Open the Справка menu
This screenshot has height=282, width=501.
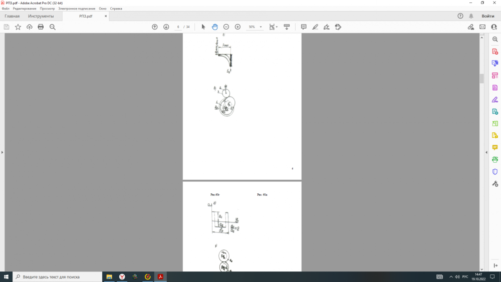click(x=116, y=9)
